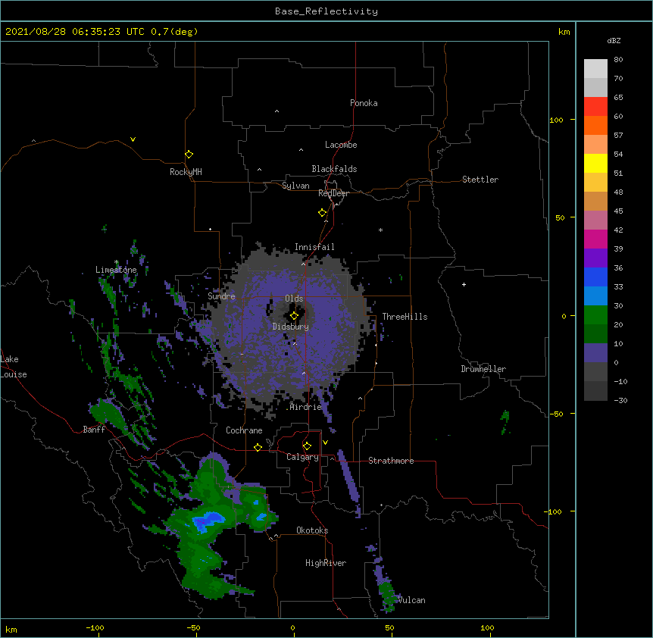Viewport: 653px width, 638px height.
Task: Click the Strathmore label
Action: [391, 461]
